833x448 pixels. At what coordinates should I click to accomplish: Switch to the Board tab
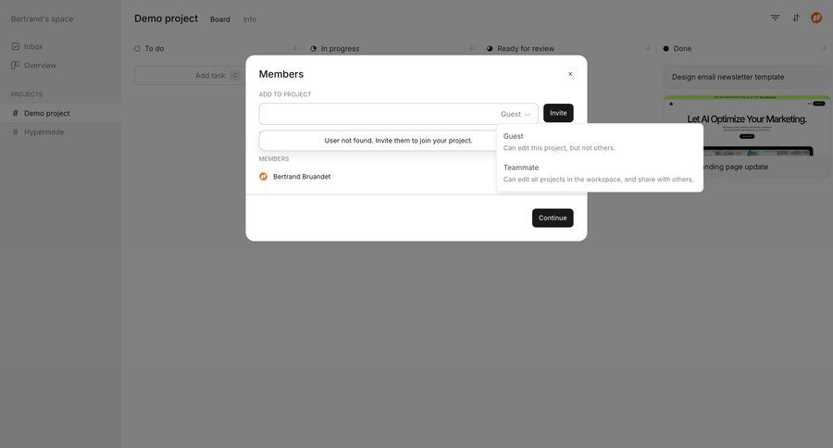point(220,19)
